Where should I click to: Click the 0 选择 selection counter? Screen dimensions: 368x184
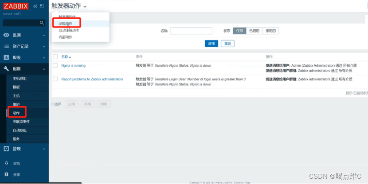point(56,104)
